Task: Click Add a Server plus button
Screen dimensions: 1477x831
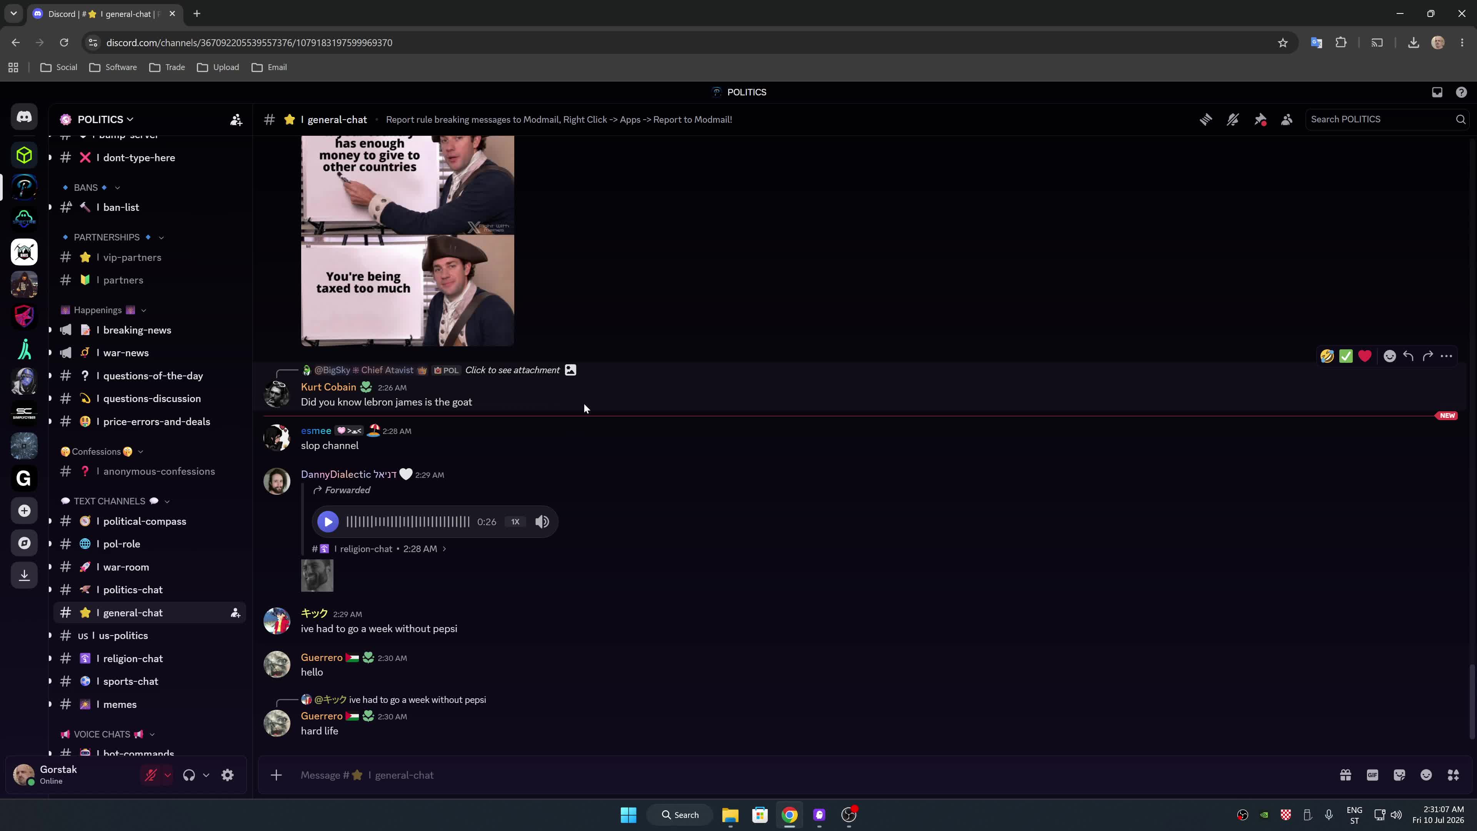Action: (24, 511)
